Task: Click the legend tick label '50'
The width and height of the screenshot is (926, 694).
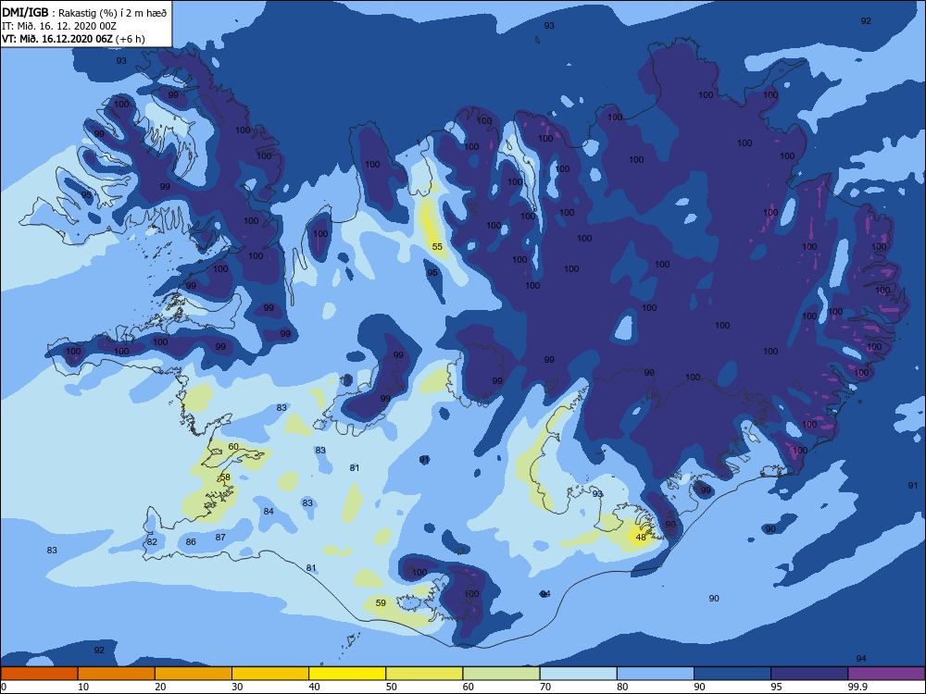Action: [392, 687]
